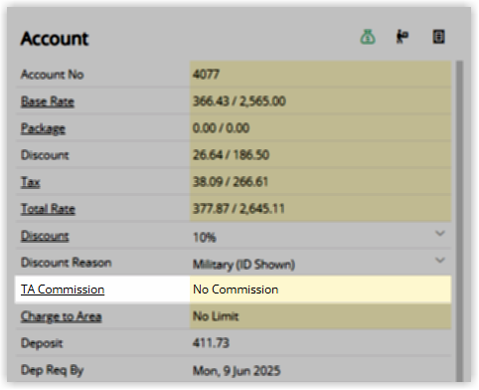Expand the Discount Reason dropdown arrow
479x390 pixels.
tap(440, 261)
